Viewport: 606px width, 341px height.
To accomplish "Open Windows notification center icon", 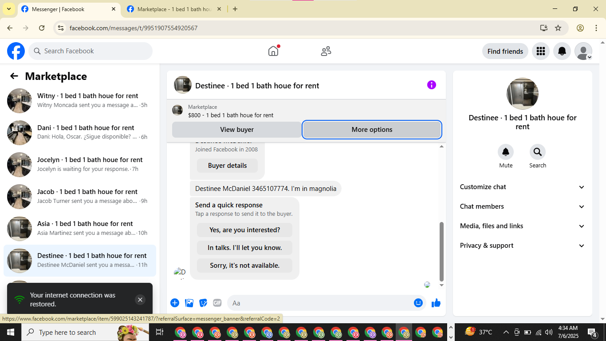I will click(x=592, y=332).
